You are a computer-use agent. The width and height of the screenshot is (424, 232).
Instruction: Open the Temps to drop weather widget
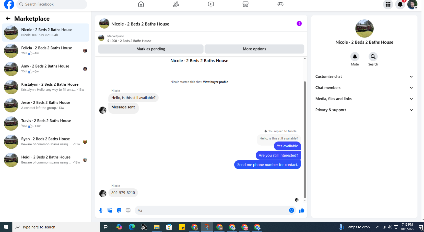coord(355,227)
